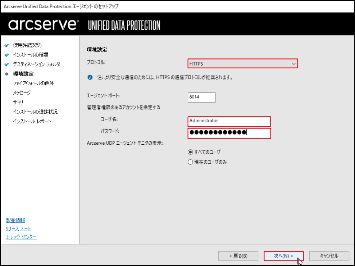Select the インストールの進捗状況 step
The height and width of the screenshot is (266, 355).
click(x=35, y=112)
